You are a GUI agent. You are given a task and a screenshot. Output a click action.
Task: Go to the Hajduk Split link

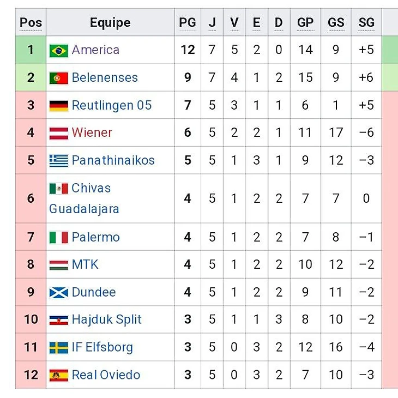pyautogui.click(x=107, y=319)
